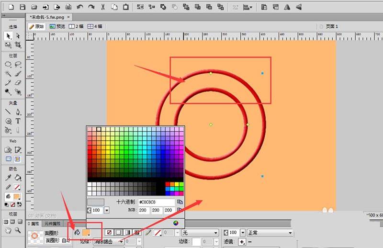The image size is (383, 248).
Task: Select the Hand pan tool
Action: 8,230
